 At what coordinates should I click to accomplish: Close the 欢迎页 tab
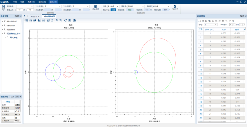(39, 16)
